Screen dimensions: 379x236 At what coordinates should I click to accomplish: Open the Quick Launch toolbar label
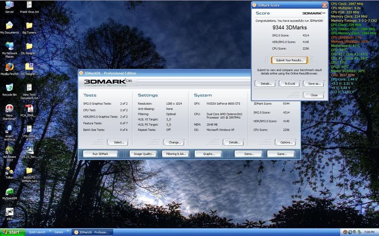pos(37,232)
